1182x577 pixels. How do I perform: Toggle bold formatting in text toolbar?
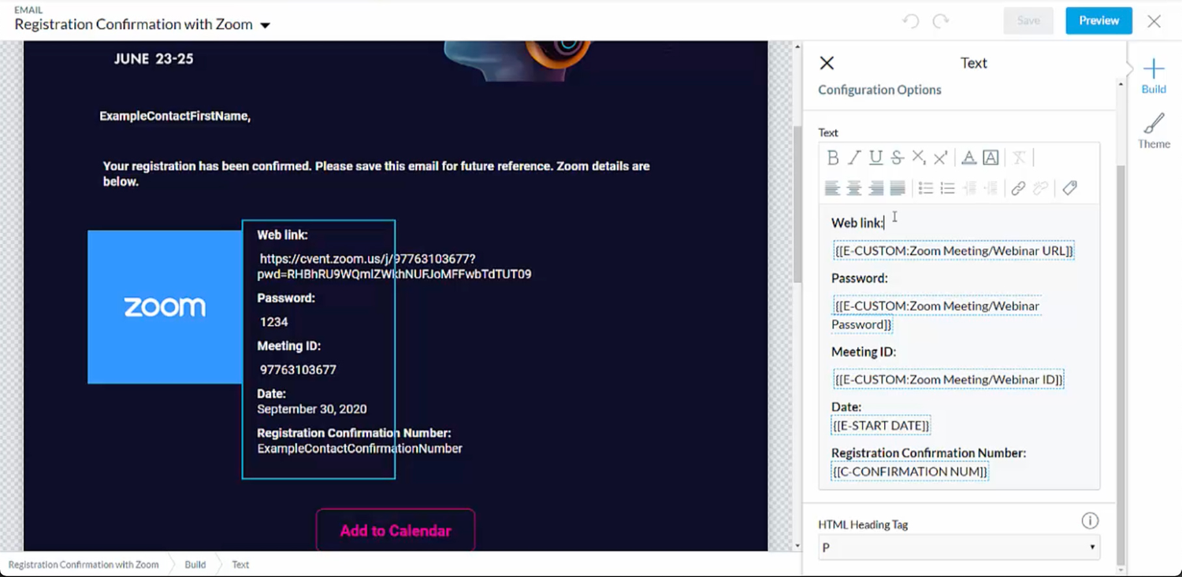[x=833, y=158]
